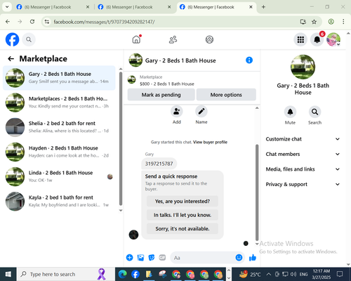Expand Media, files and links section
The height and width of the screenshot is (281, 351).
[303, 169]
